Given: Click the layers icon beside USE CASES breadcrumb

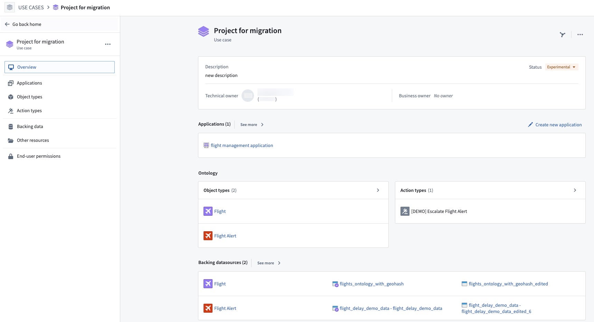Looking at the screenshot, I should pos(10,7).
